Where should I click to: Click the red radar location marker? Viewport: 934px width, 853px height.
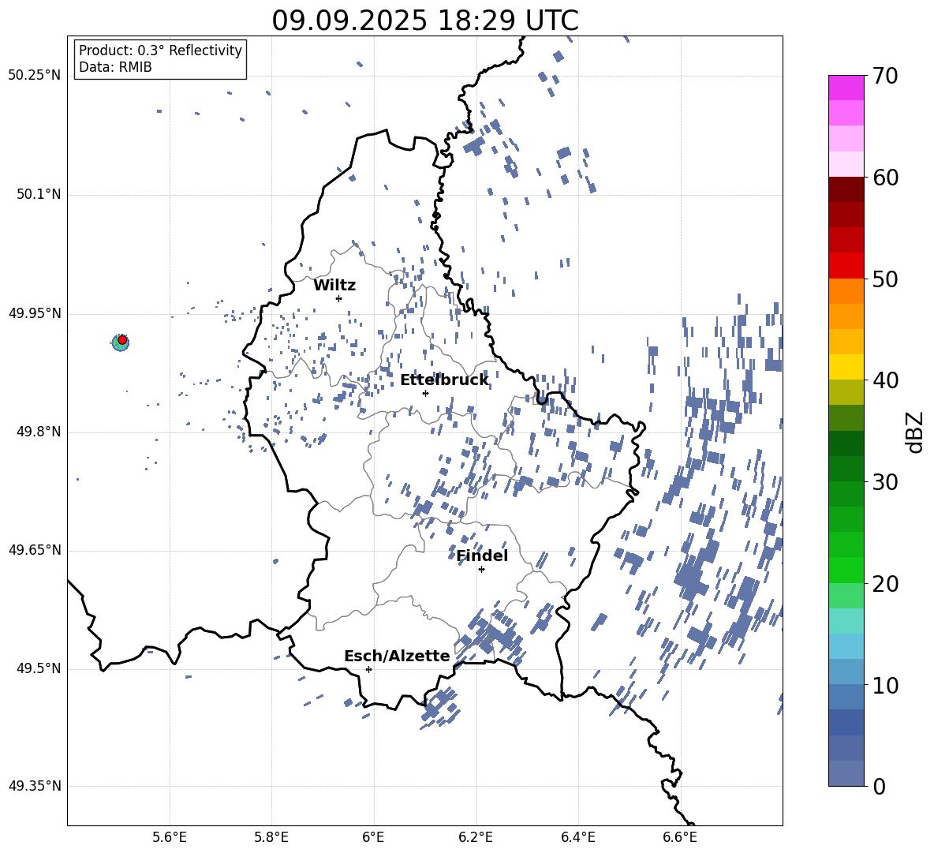(x=122, y=340)
